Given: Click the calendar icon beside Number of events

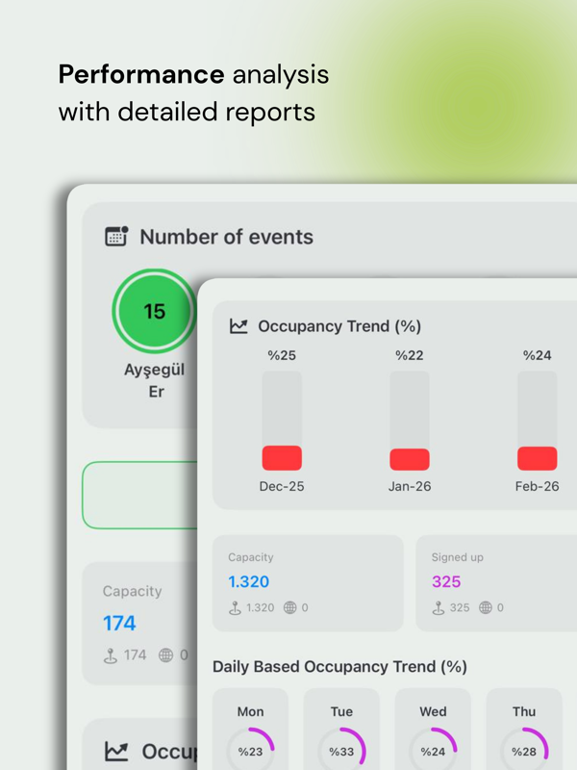Looking at the screenshot, I should [x=116, y=236].
